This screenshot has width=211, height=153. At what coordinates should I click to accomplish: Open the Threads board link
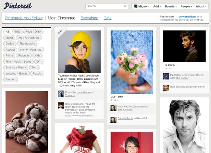70,95
